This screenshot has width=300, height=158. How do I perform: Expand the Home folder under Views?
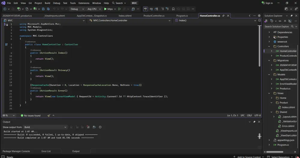(x=271, y=98)
